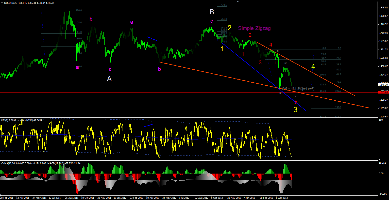Click the 1229.67 price axis label
This screenshot has height=200, width=389.
[383, 100]
